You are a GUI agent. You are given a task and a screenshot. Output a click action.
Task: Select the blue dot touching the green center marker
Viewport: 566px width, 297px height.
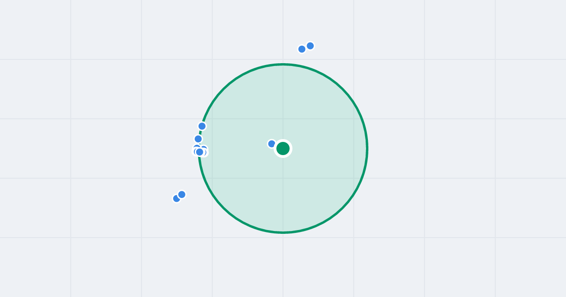272,144
